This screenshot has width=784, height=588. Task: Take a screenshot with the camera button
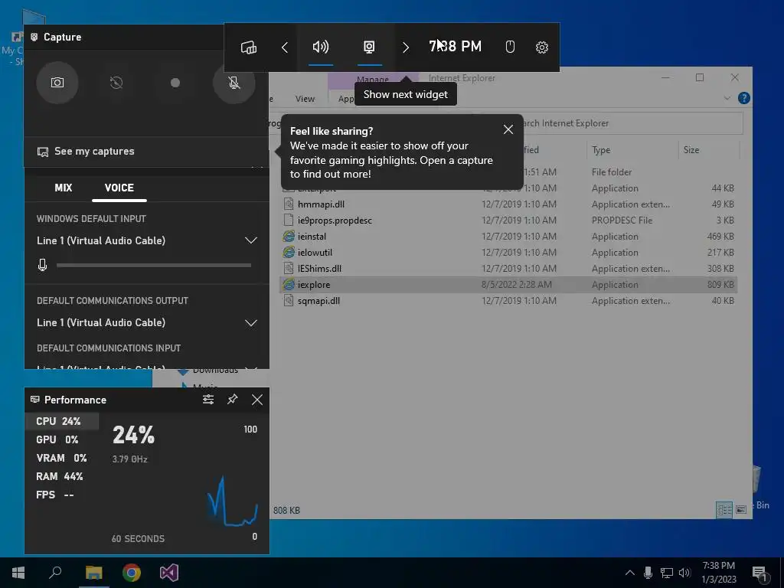point(57,83)
